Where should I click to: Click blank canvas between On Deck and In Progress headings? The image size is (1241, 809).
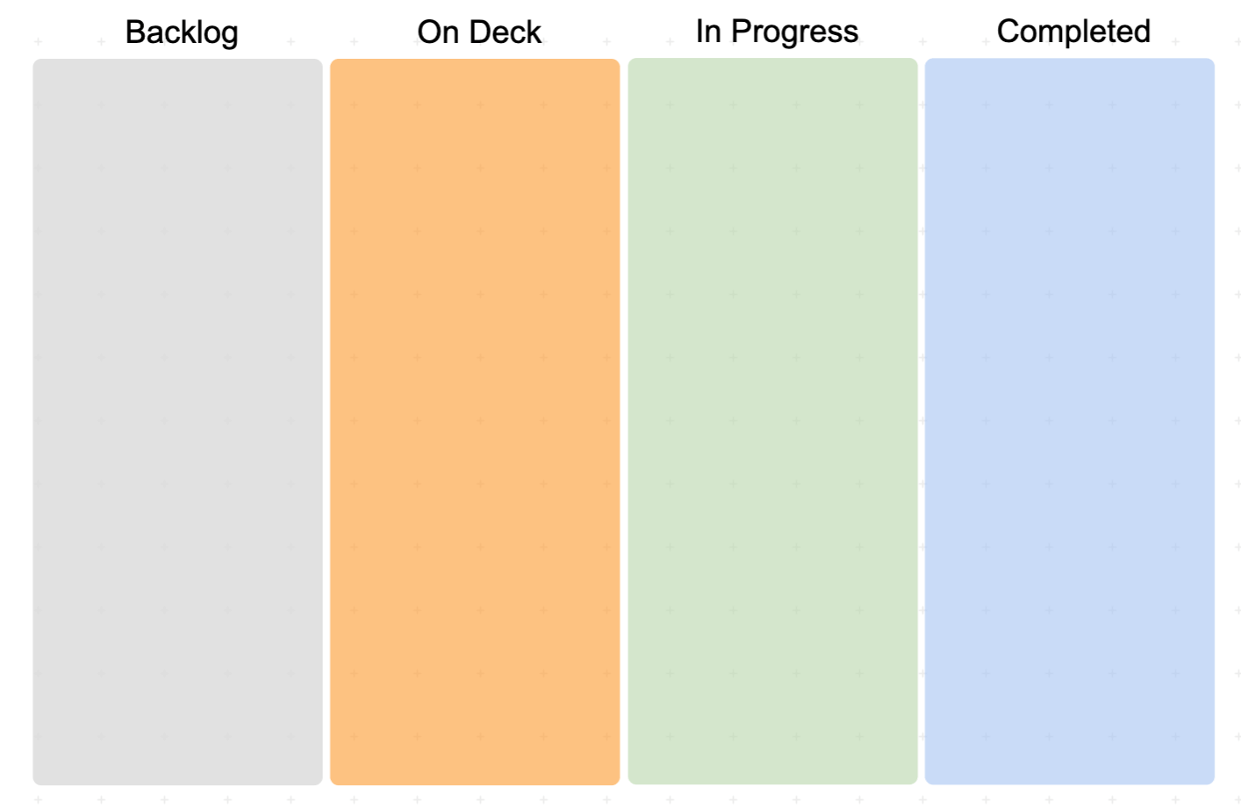[x=619, y=32]
